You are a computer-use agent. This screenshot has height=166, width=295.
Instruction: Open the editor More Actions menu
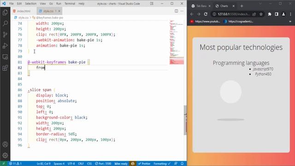(x=182, y=11)
